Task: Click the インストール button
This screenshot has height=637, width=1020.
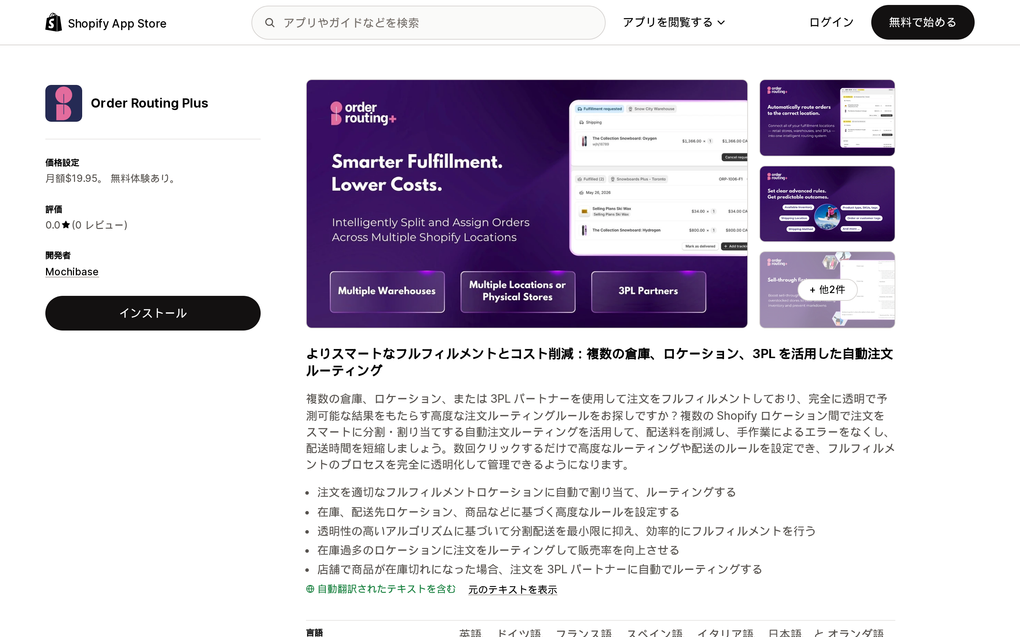Action: click(153, 313)
